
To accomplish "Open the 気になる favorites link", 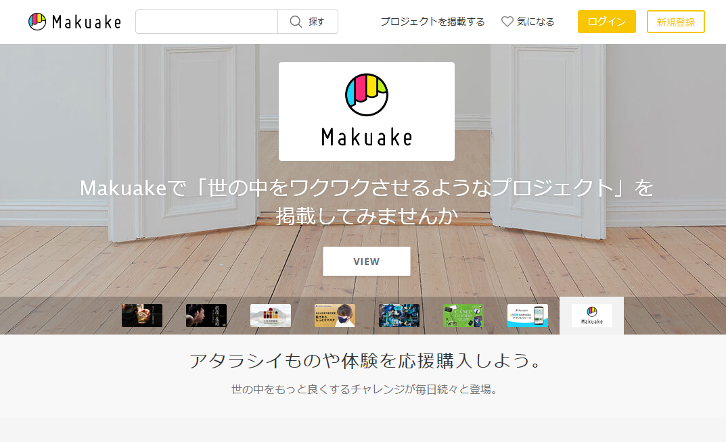I will coord(528,22).
